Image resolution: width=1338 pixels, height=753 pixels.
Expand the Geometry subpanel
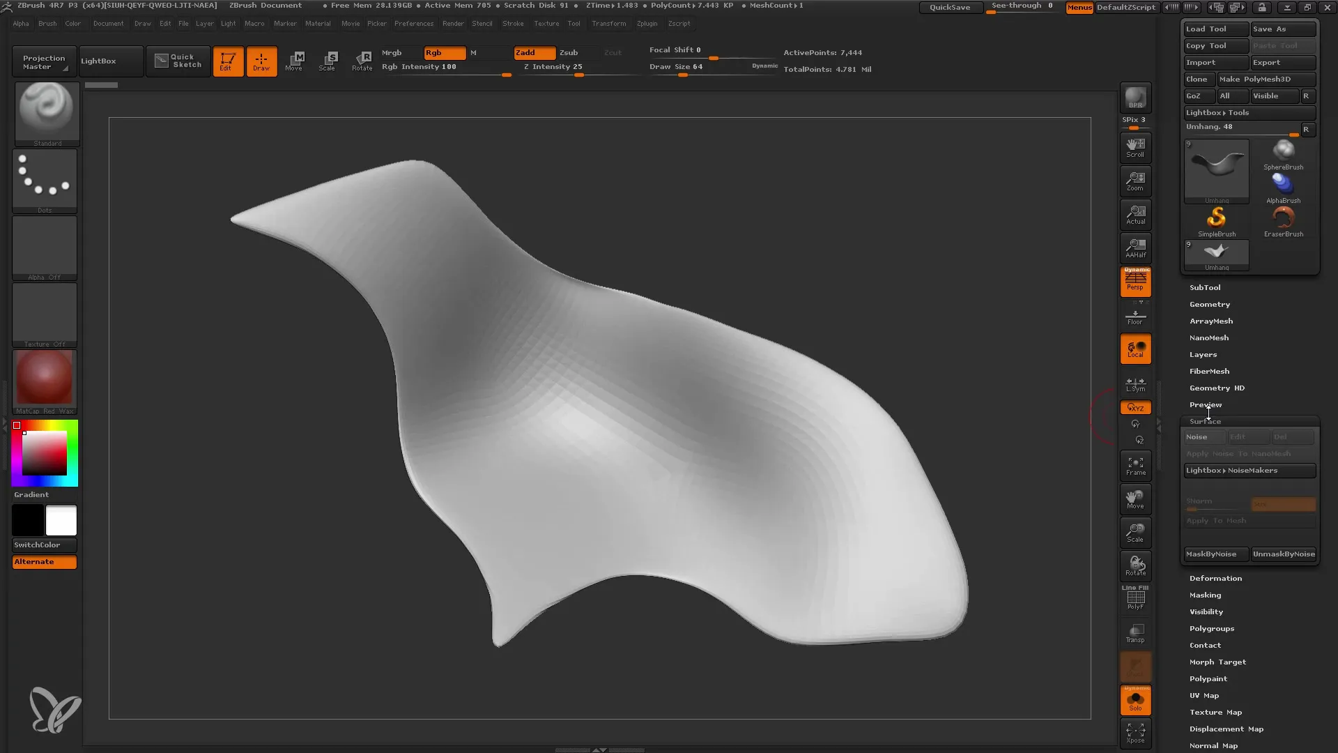(1209, 303)
